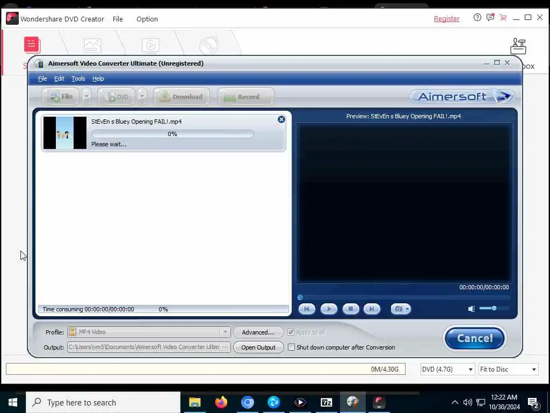Open Firefox from the taskbar
Screen dimensions: 550x413
[221, 402]
